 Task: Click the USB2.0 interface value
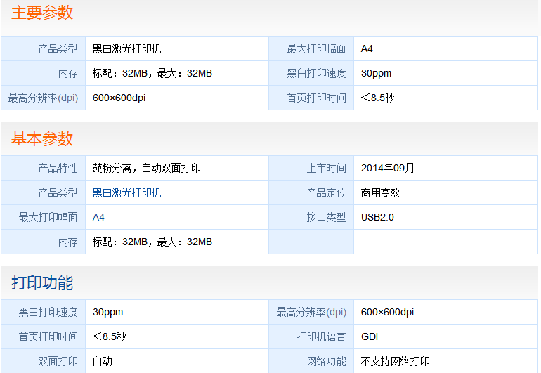[377, 217]
